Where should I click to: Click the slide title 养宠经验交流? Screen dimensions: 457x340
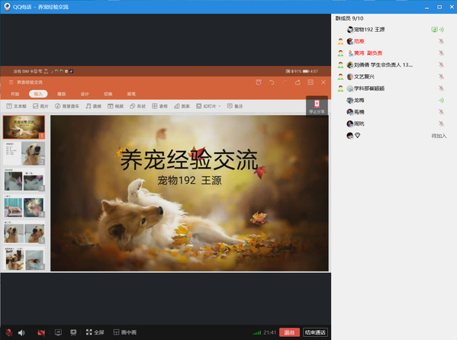(x=189, y=159)
